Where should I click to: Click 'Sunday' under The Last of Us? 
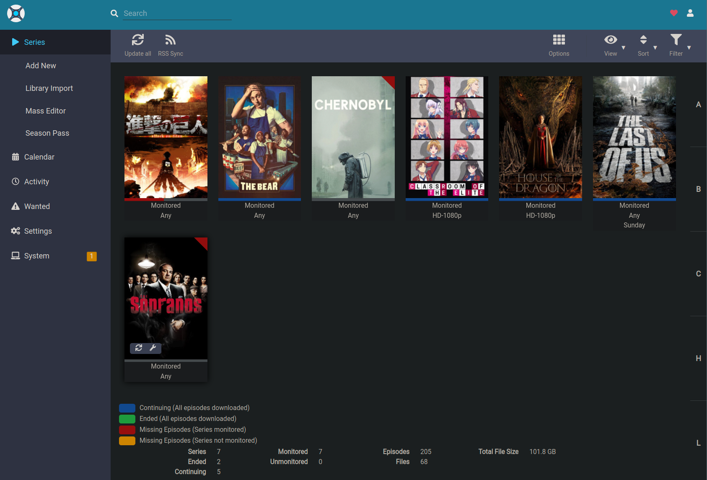[634, 225]
